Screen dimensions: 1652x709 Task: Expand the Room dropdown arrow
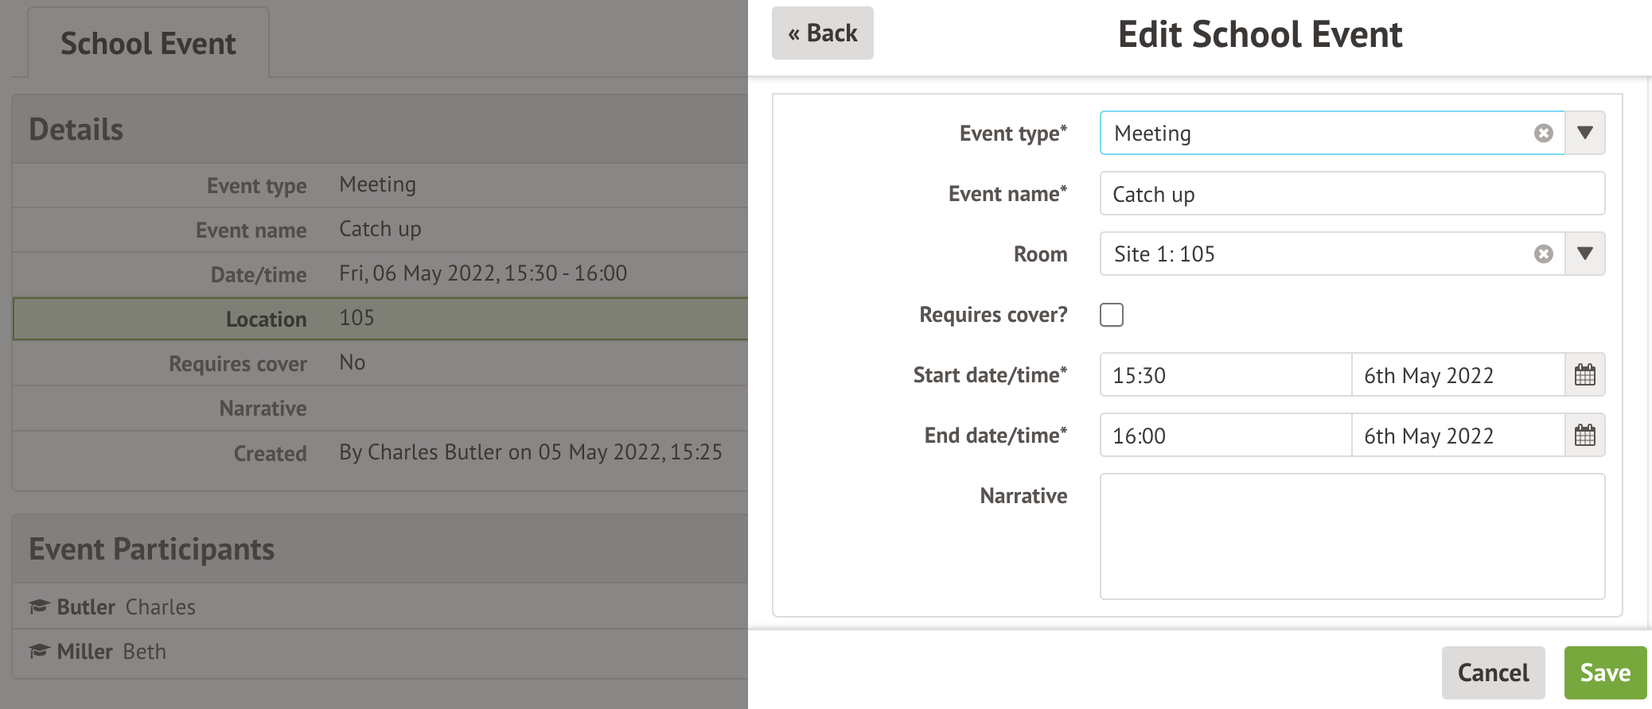(x=1584, y=254)
